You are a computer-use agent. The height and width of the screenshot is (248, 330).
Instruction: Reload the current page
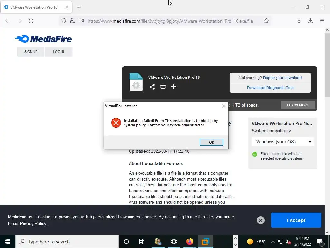pos(31,21)
